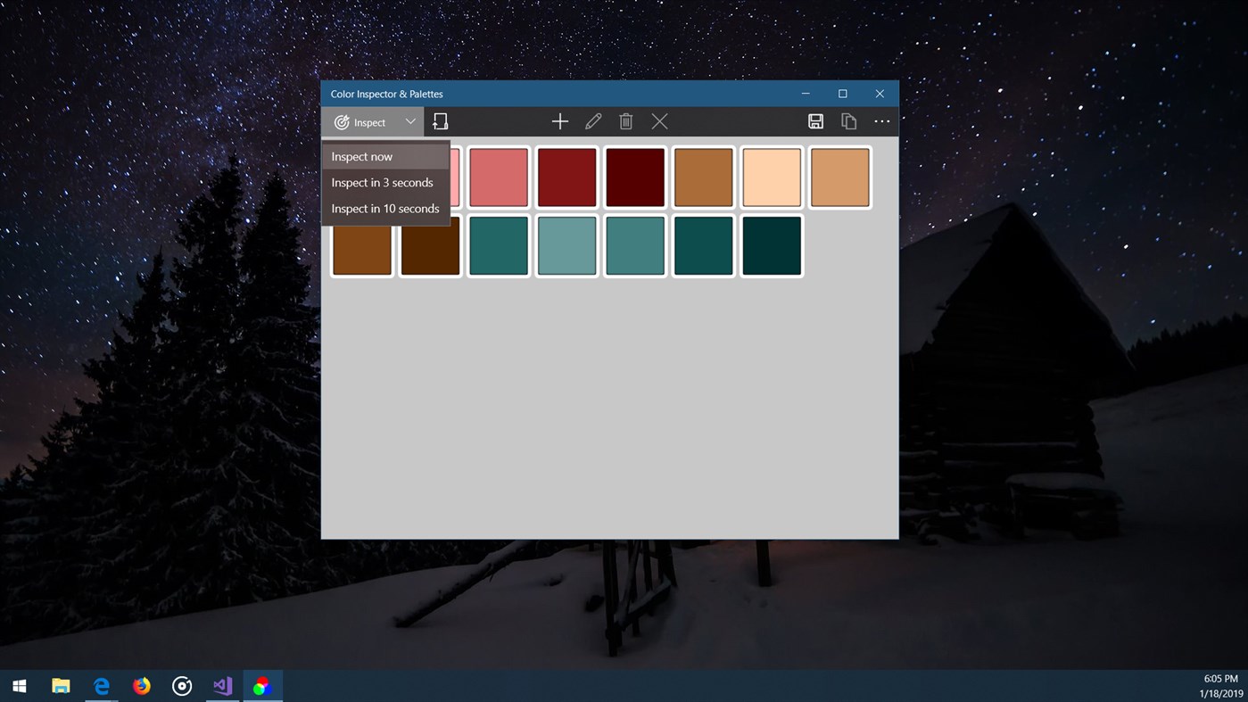Open Visual Studio from the taskbar
This screenshot has width=1248, height=702.
[222, 685]
